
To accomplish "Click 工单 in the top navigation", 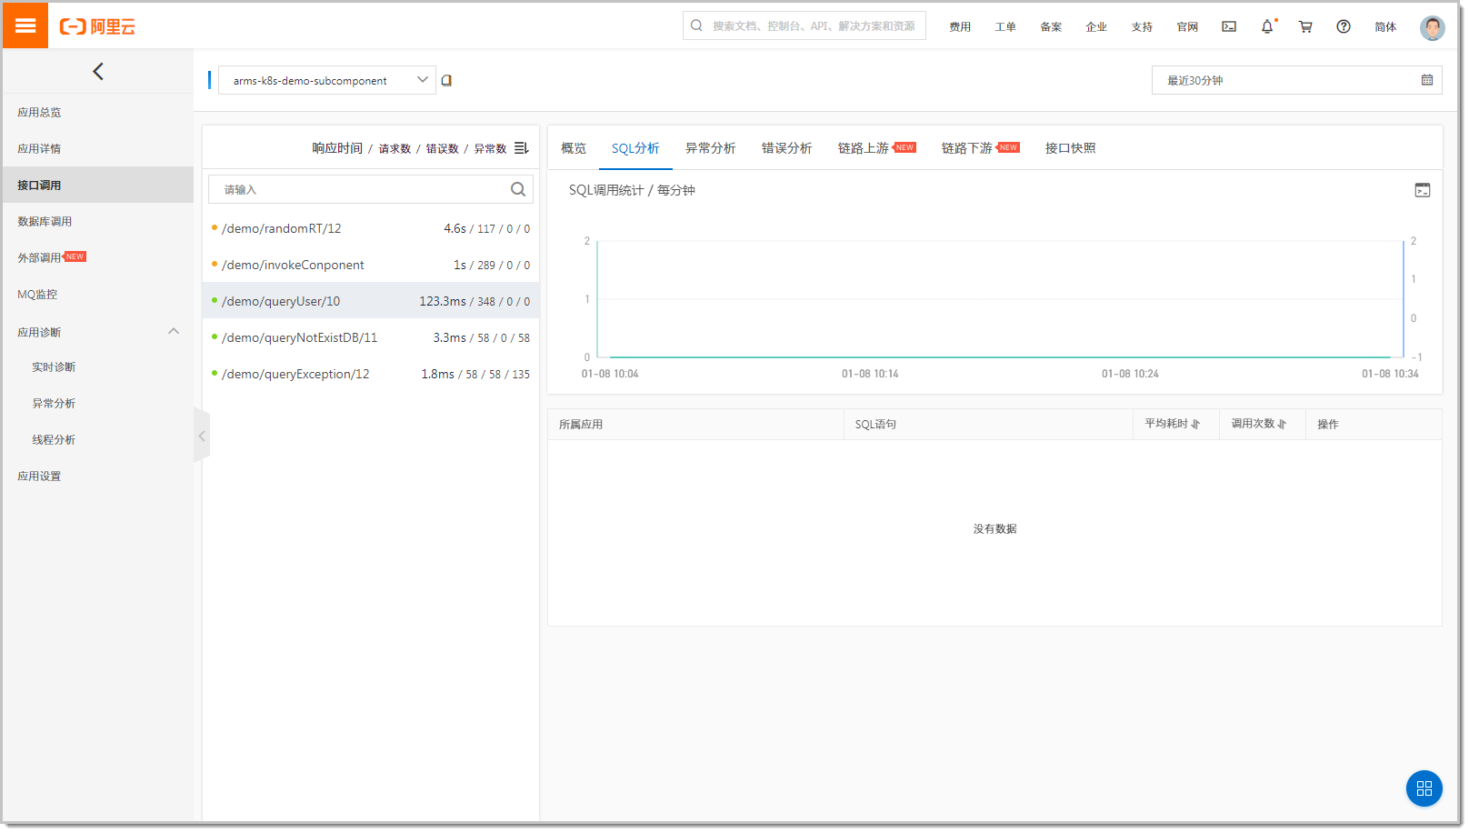I will 1005,26.
